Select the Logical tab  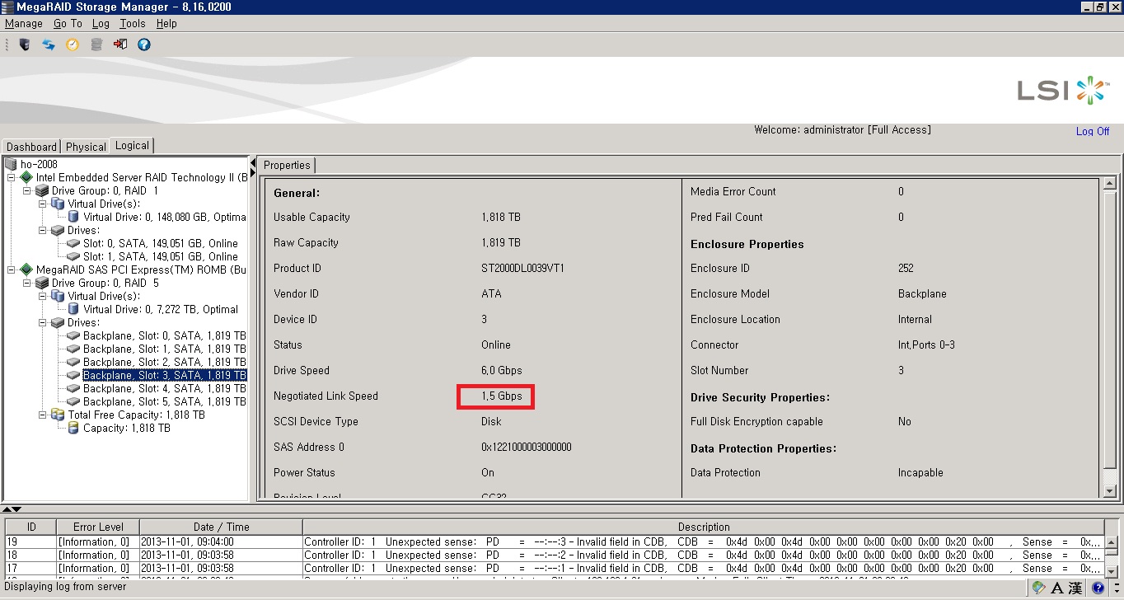point(132,145)
